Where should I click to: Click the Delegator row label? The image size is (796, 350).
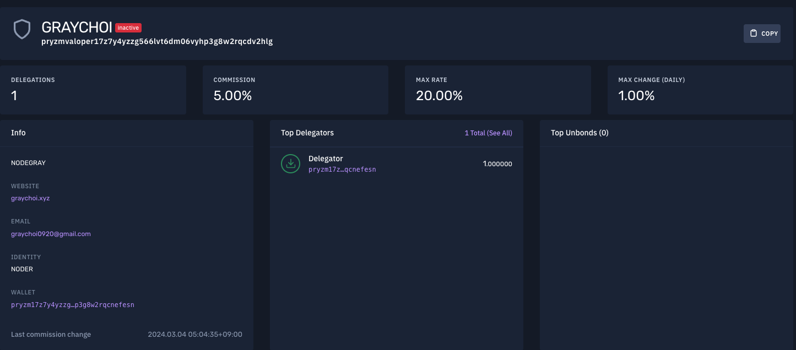[x=326, y=158]
